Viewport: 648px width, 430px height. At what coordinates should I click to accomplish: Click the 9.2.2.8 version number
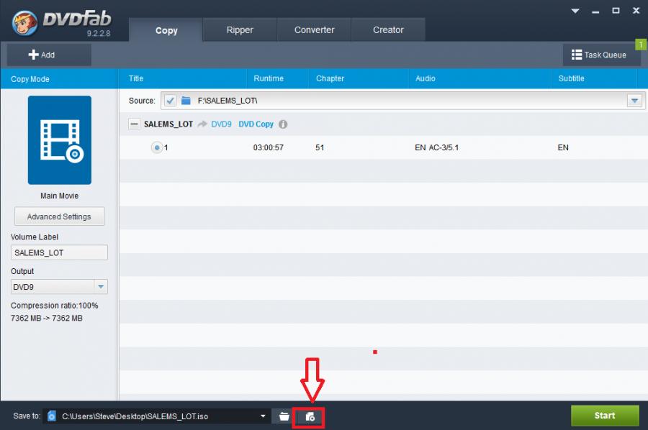pyautogui.click(x=99, y=33)
